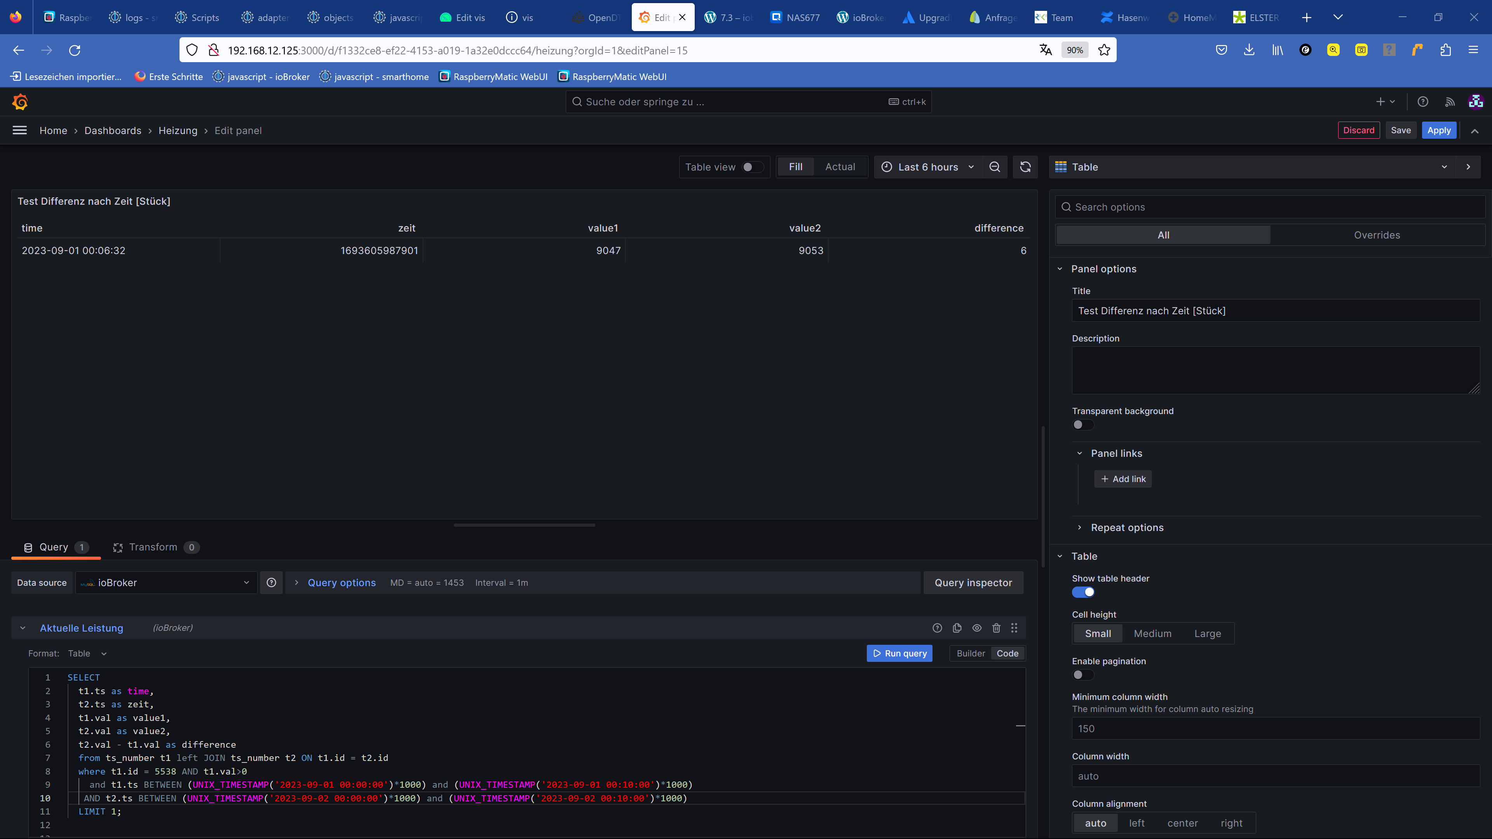This screenshot has height=839, width=1492.
Task: Click the Grafana logo home icon
Action: (x=20, y=102)
